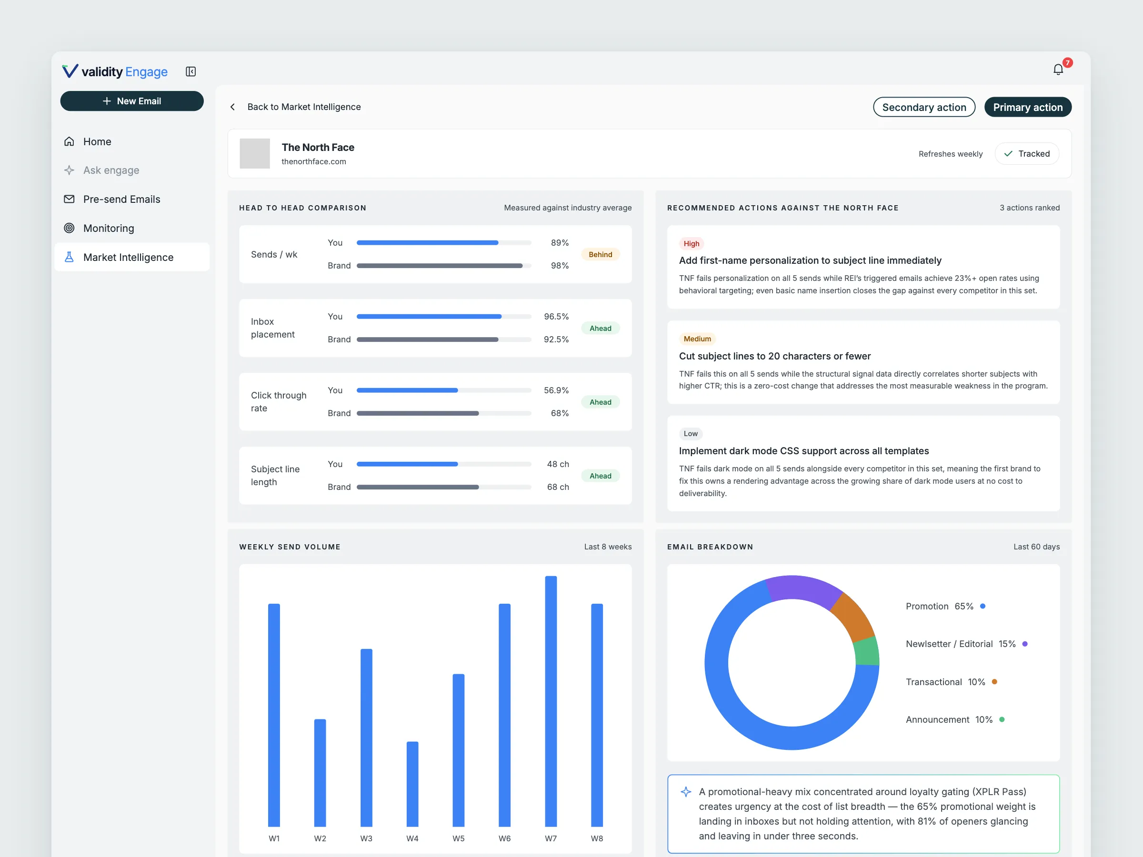Image resolution: width=1143 pixels, height=857 pixels.
Task: Create a New Email
Action: [132, 101]
